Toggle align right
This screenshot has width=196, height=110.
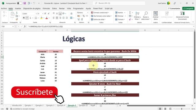[60, 18]
